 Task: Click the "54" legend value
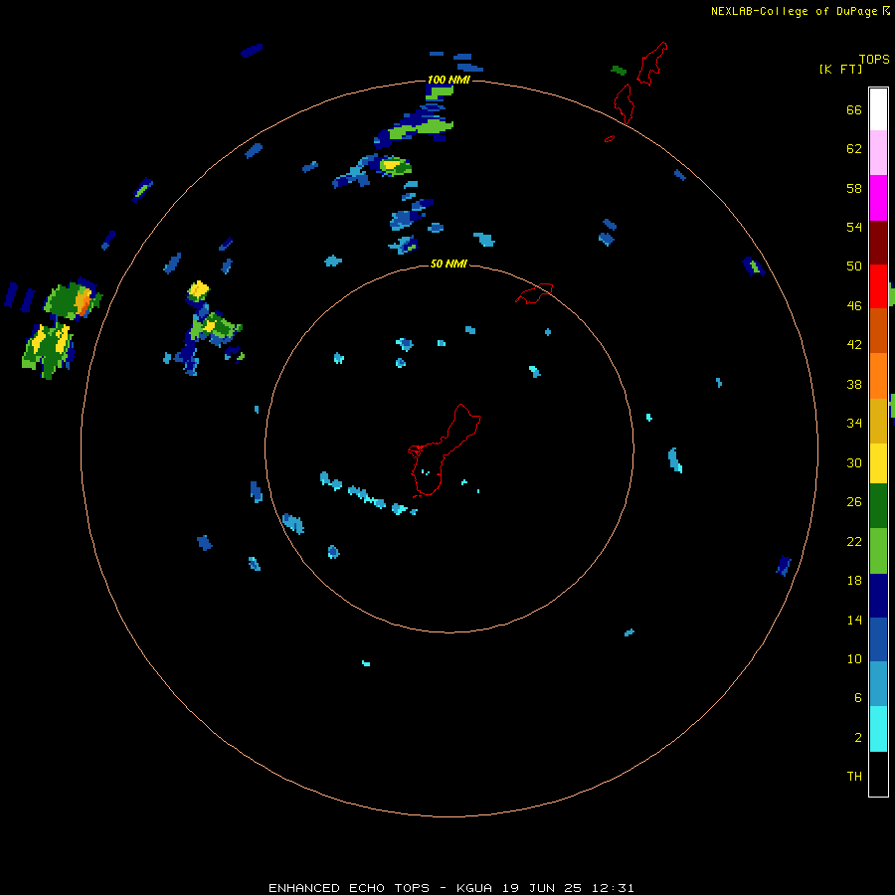(854, 227)
